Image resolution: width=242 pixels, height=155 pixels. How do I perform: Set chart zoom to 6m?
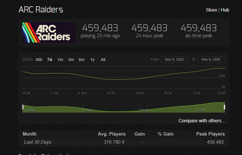[x=82, y=60]
